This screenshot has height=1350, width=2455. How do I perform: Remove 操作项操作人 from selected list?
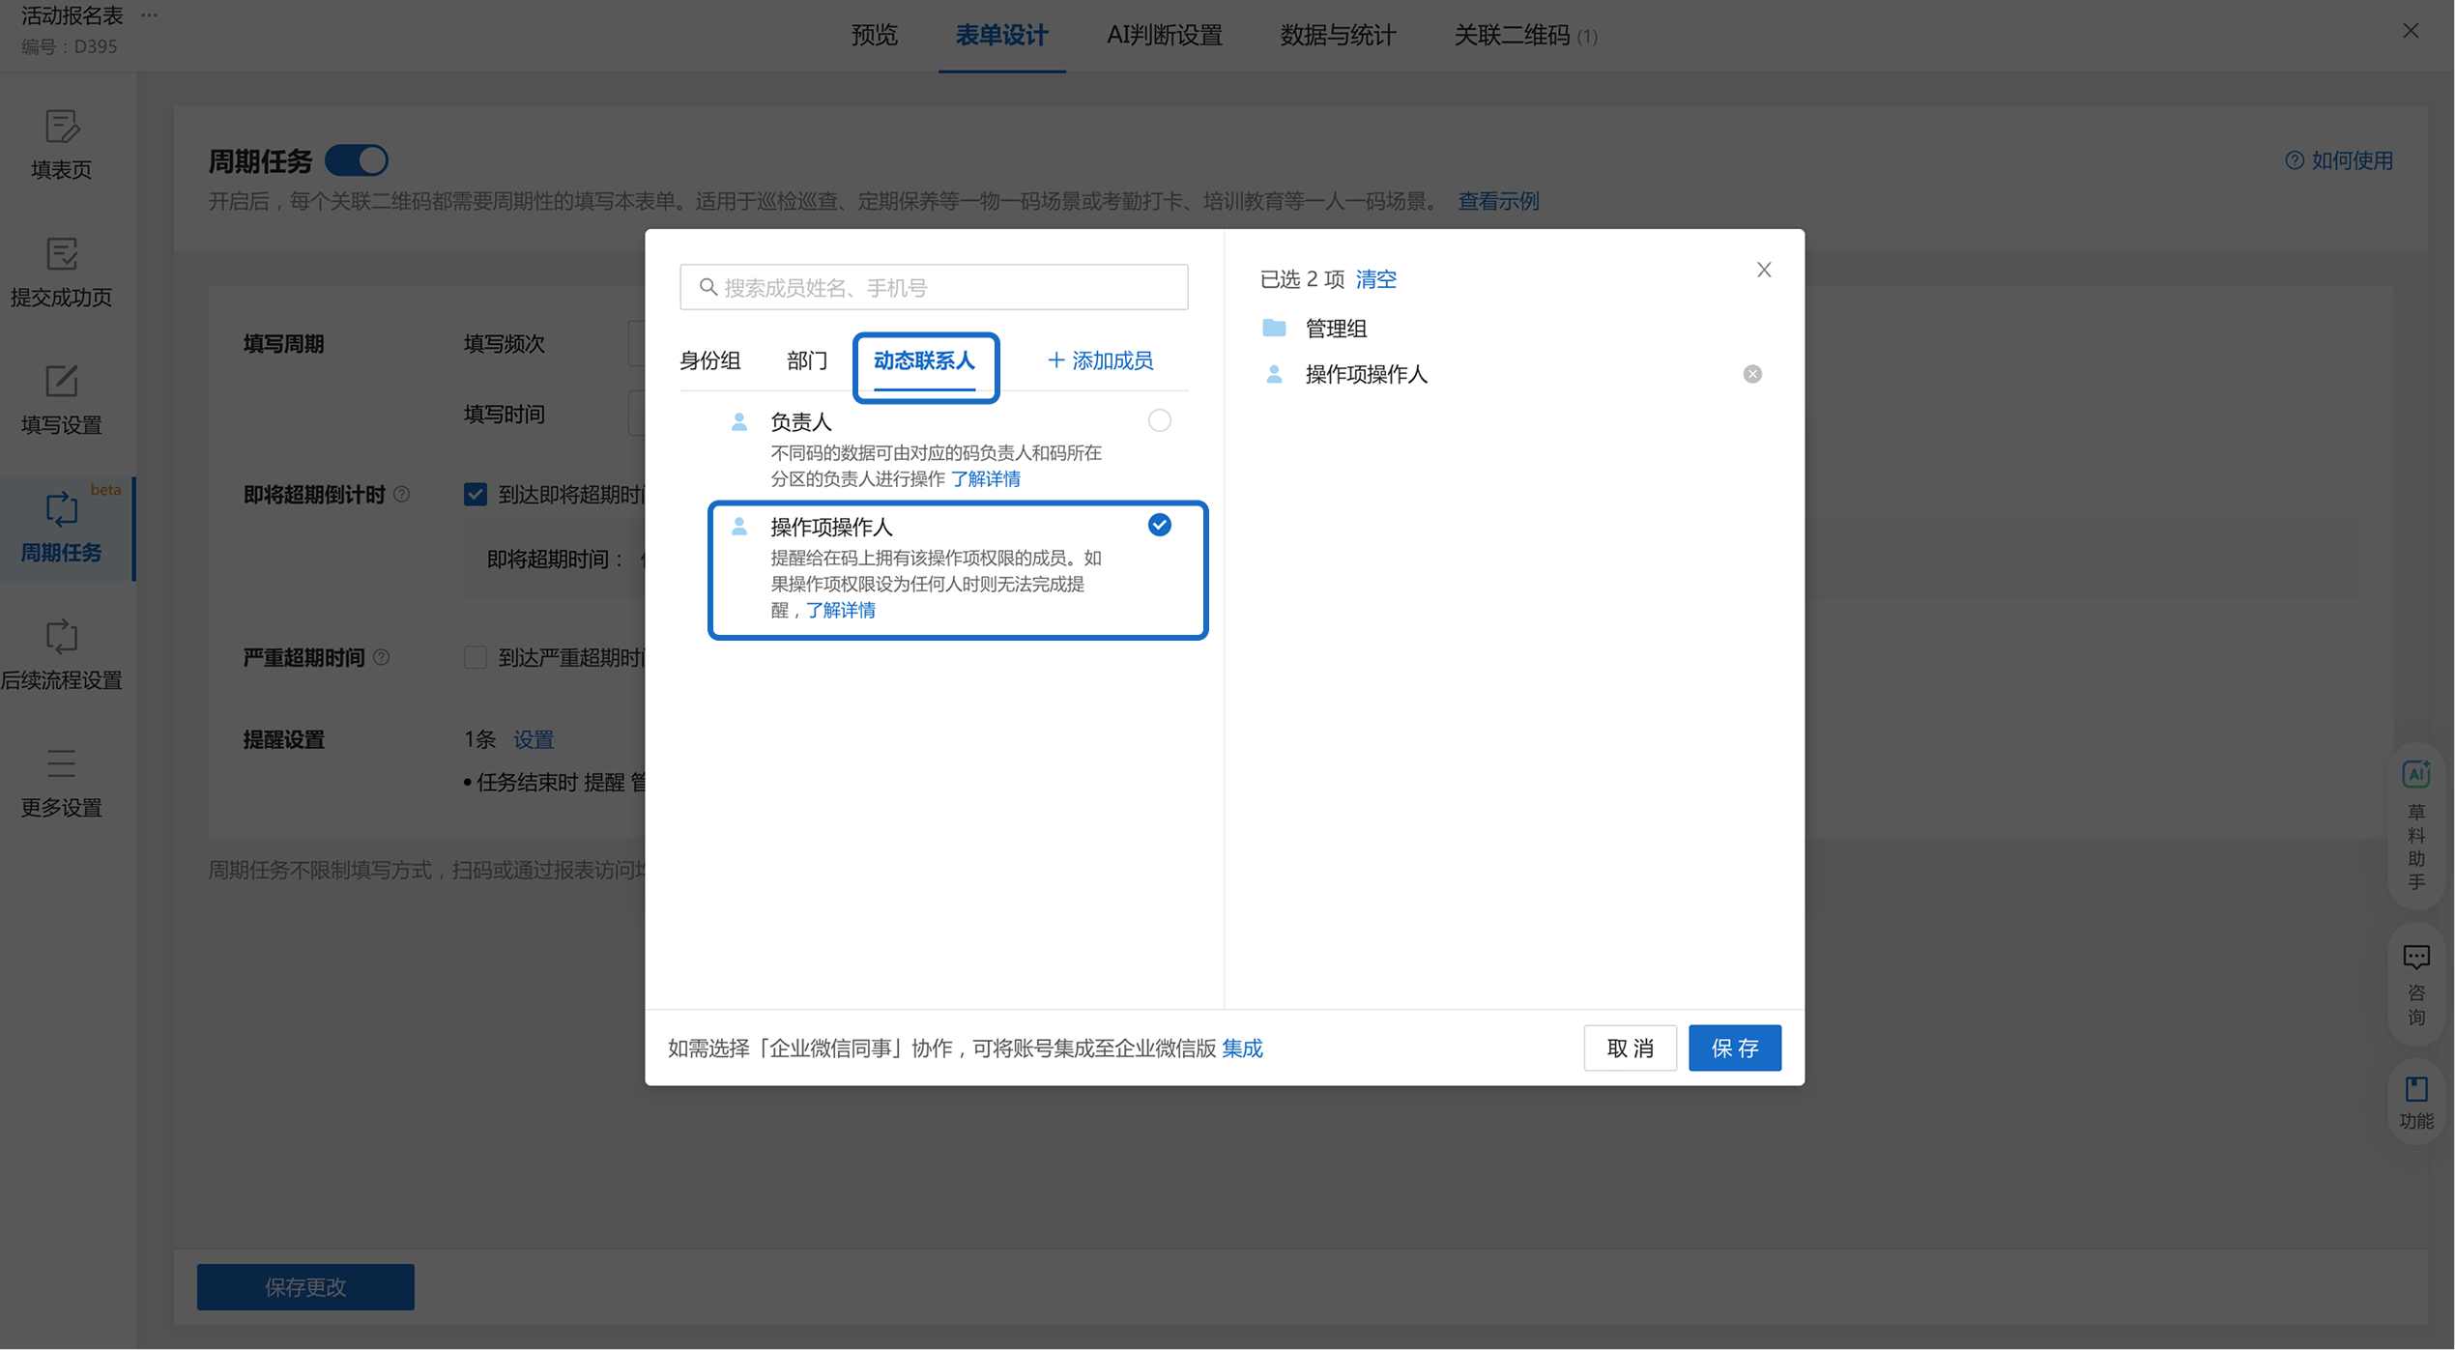1751,374
